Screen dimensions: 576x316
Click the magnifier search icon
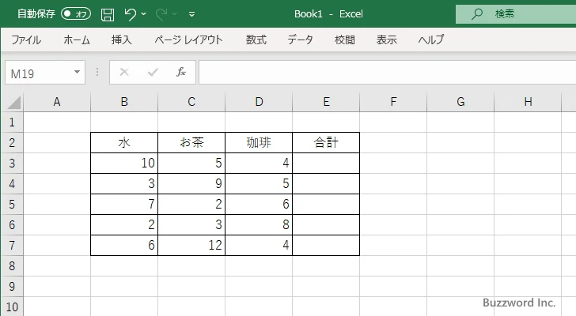click(477, 14)
